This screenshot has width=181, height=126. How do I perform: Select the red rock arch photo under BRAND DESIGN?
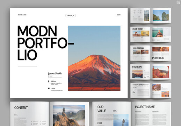point(137,34)
